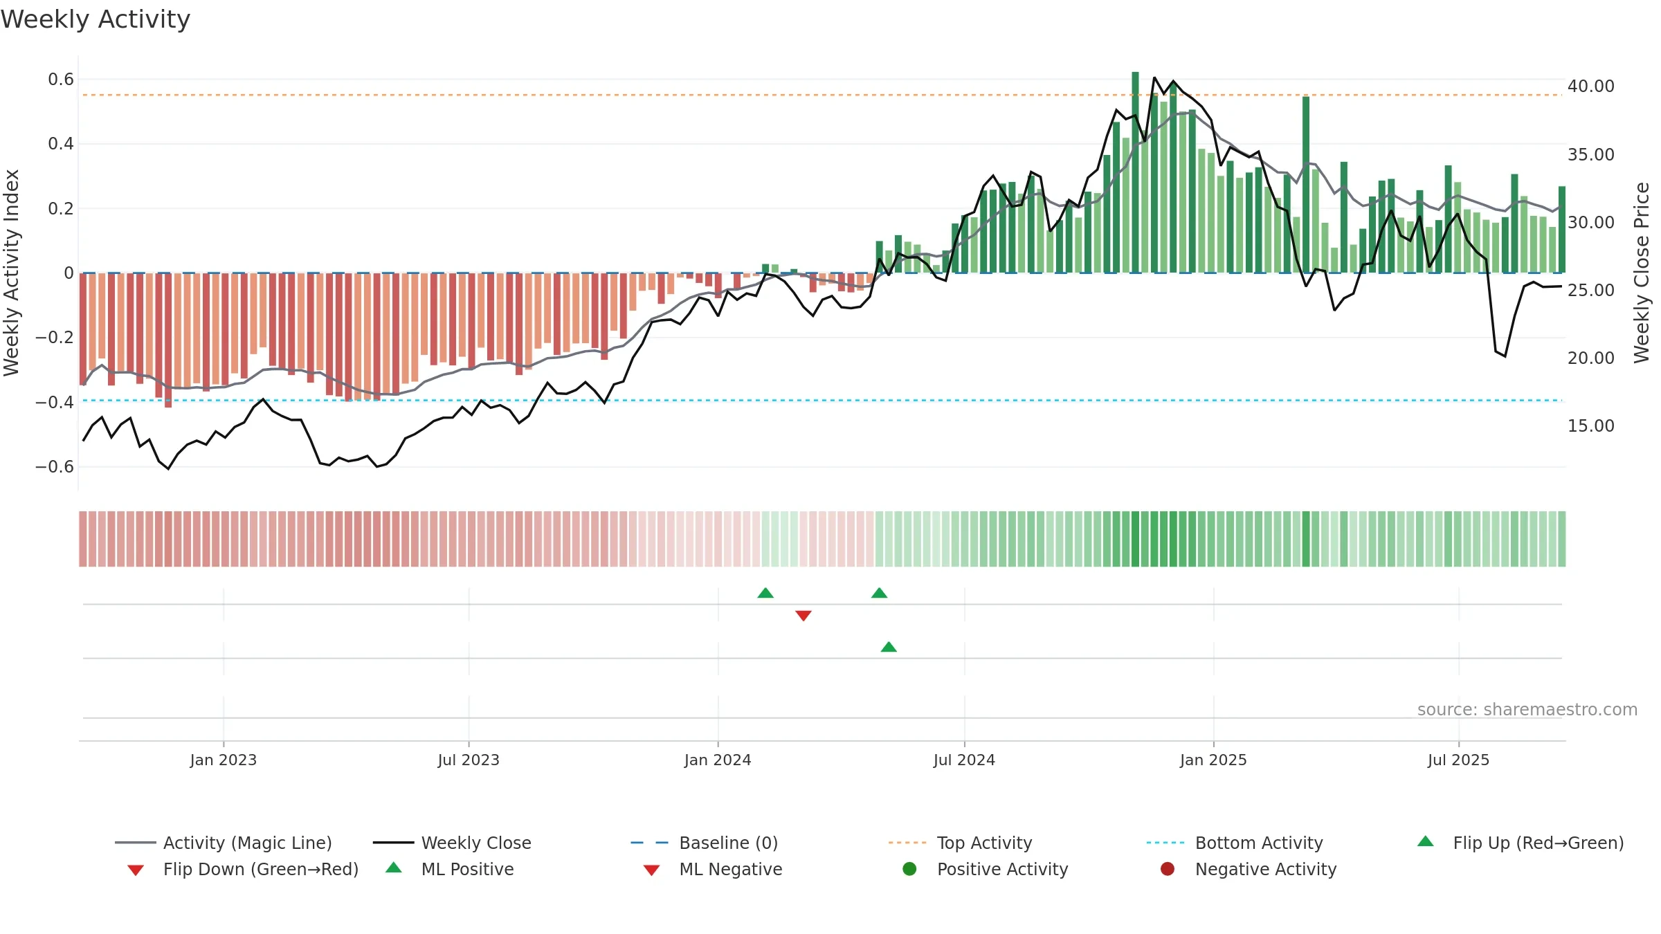The width and height of the screenshot is (1661, 934).
Task: Click the Weekly Activity chart title
Action: [96, 19]
